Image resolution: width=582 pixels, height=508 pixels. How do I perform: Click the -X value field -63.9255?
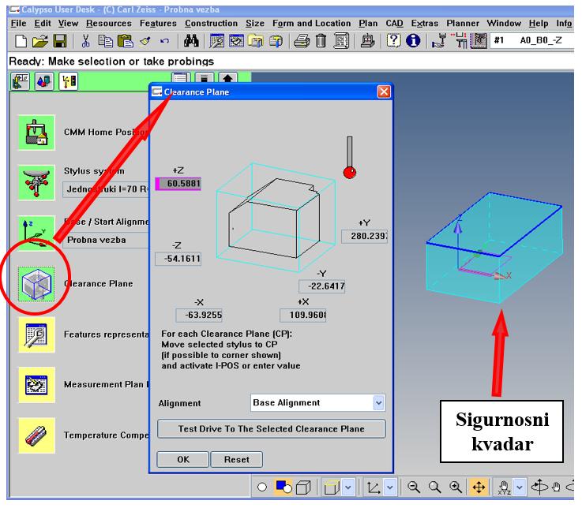coord(199,316)
